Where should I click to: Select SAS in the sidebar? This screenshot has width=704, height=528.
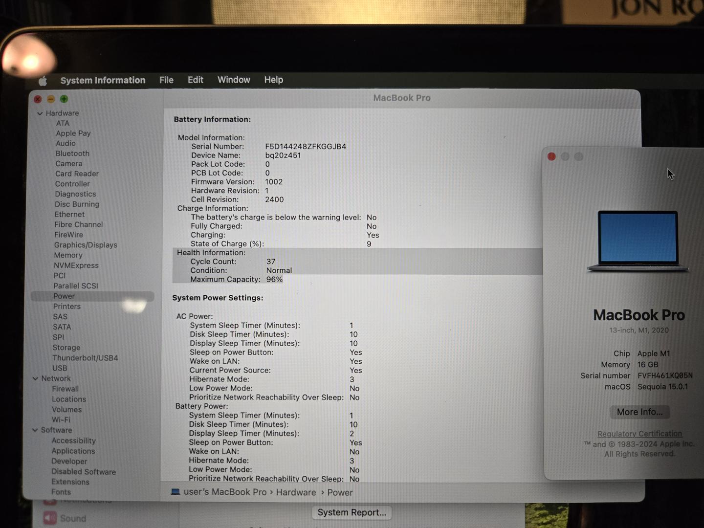[x=60, y=317]
